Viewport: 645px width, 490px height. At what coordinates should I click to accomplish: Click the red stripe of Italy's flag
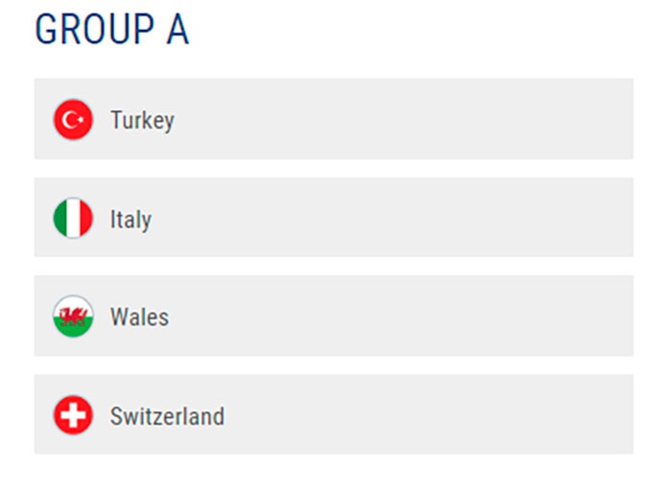tap(86, 218)
